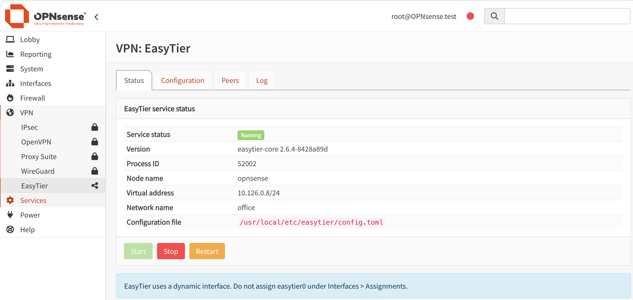Click the Help lifebuoy icon
The width and height of the screenshot is (633, 300).
[x=10, y=229]
